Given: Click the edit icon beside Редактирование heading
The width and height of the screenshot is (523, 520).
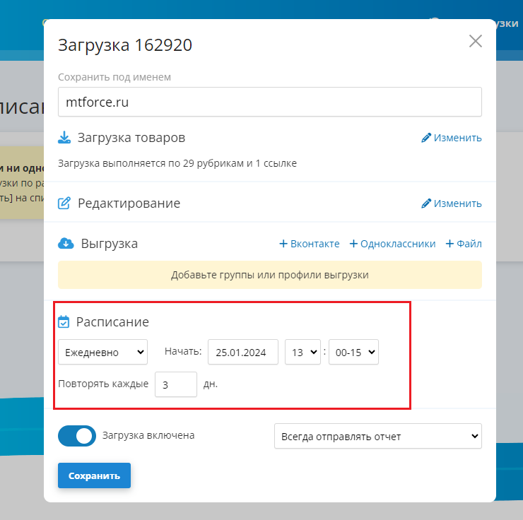Looking at the screenshot, I should 64,203.
